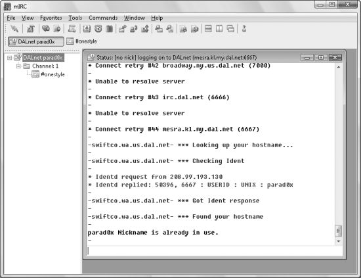The width and height of the screenshot is (361, 278).
Task: Open the Received Files toolbar icon
Action: click(159, 29)
